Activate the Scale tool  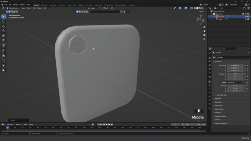click(x=4, y=36)
